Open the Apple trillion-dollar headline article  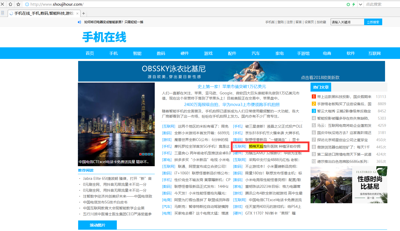pos(232,87)
